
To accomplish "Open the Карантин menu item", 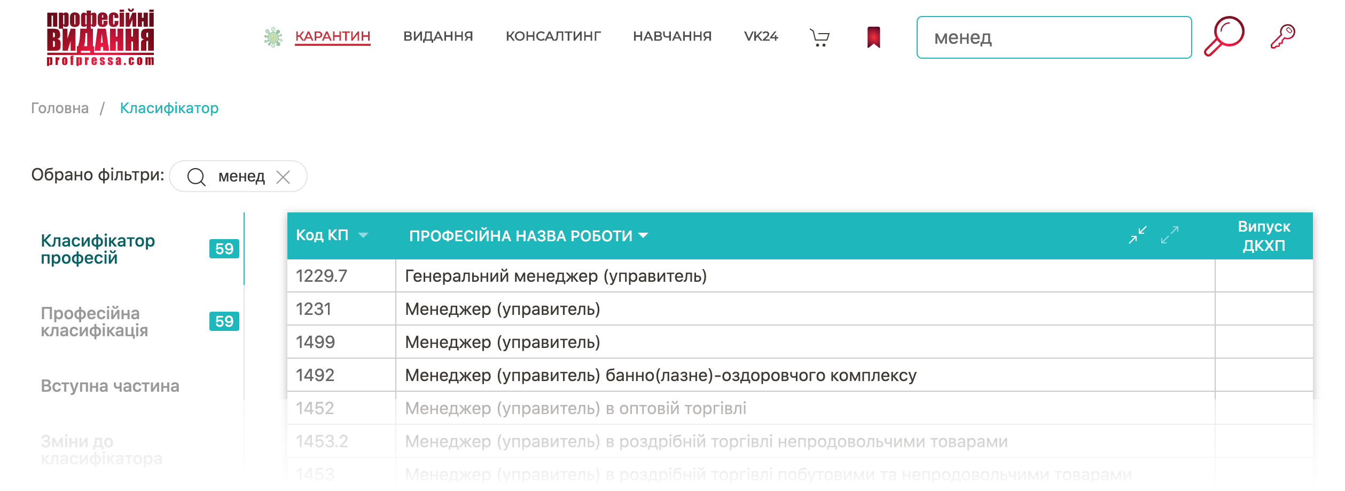I will [332, 36].
